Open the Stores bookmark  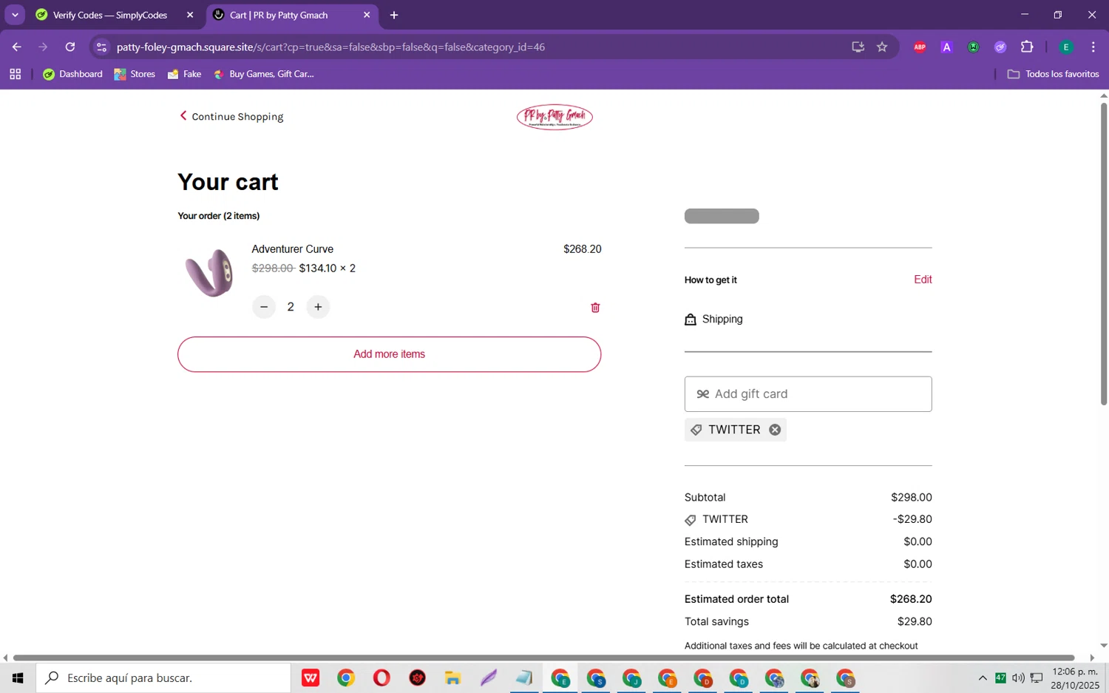[135, 74]
